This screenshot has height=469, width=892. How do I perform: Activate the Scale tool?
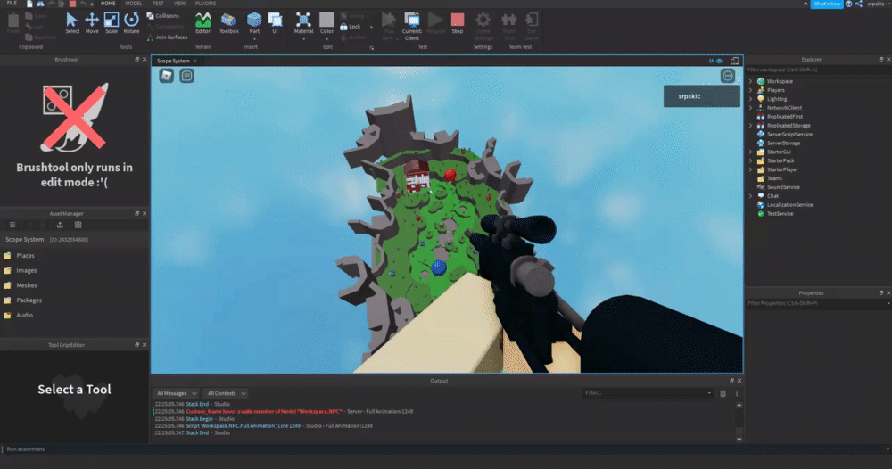click(111, 23)
